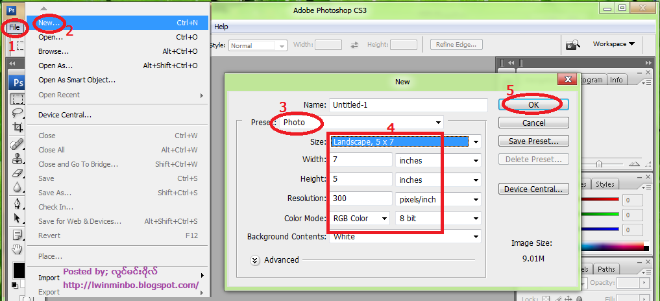Open the File menu

pos(15,27)
